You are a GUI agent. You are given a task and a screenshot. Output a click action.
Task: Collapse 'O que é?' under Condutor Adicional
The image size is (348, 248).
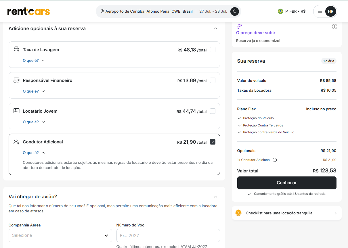click(x=34, y=153)
